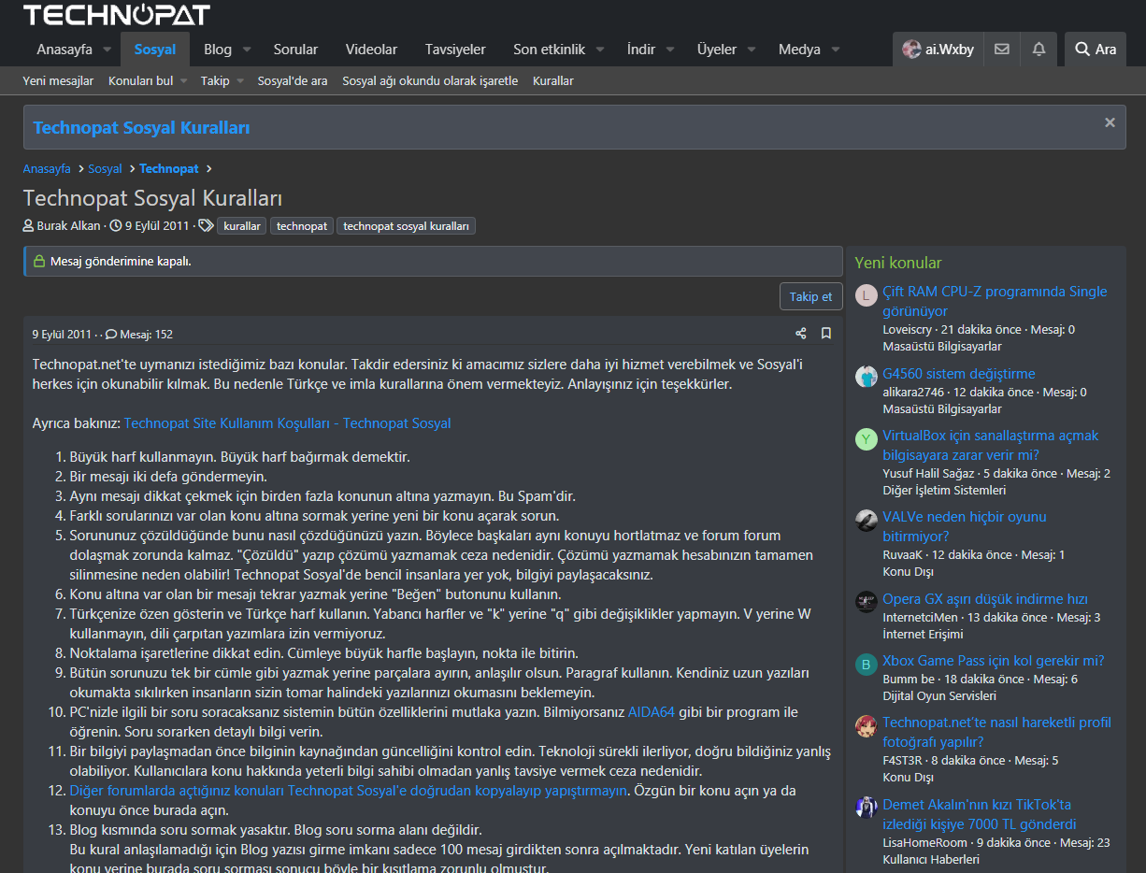Click the Ara search button
This screenshot has width=1146, height=873.
[x=1096, y=50]
